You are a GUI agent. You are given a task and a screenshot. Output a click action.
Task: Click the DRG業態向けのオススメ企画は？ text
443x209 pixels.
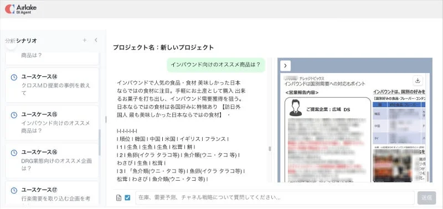[x=56, y=165]
